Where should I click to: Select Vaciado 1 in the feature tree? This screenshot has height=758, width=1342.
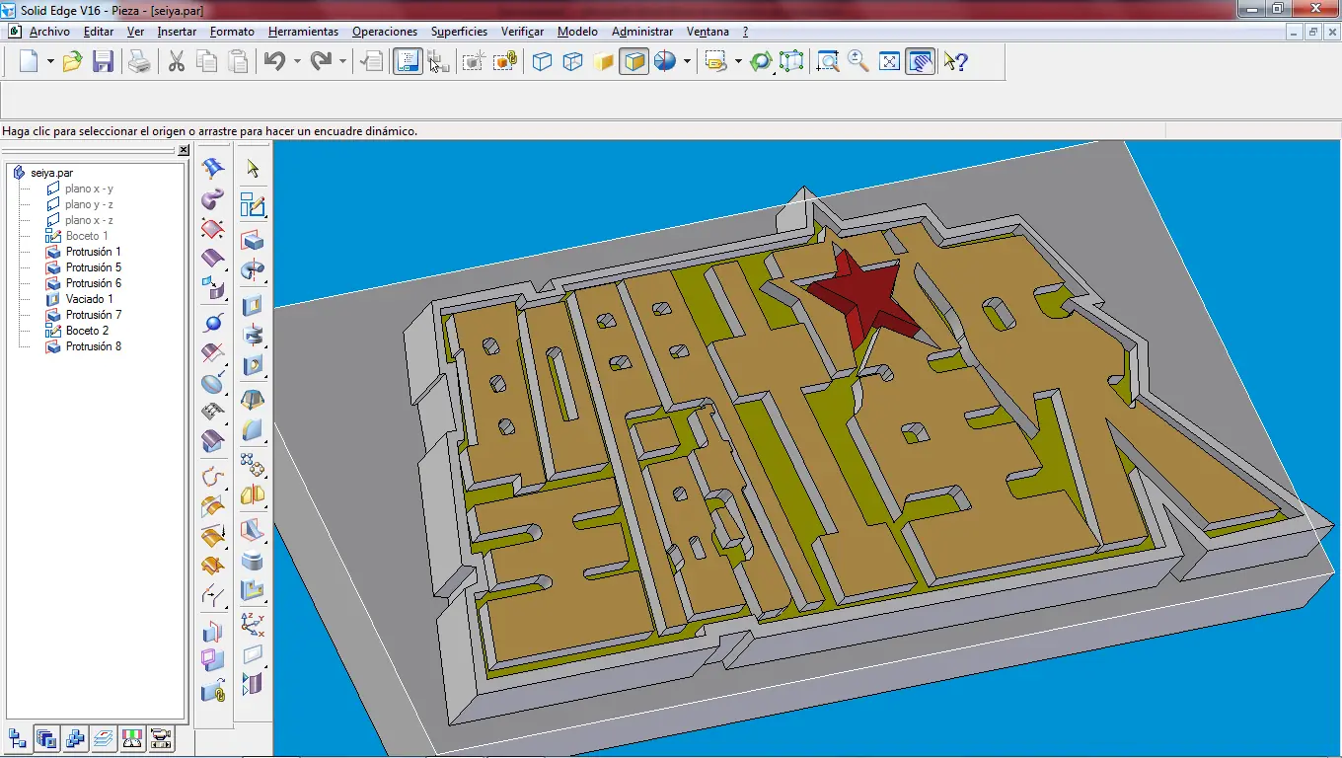point(89,299)
